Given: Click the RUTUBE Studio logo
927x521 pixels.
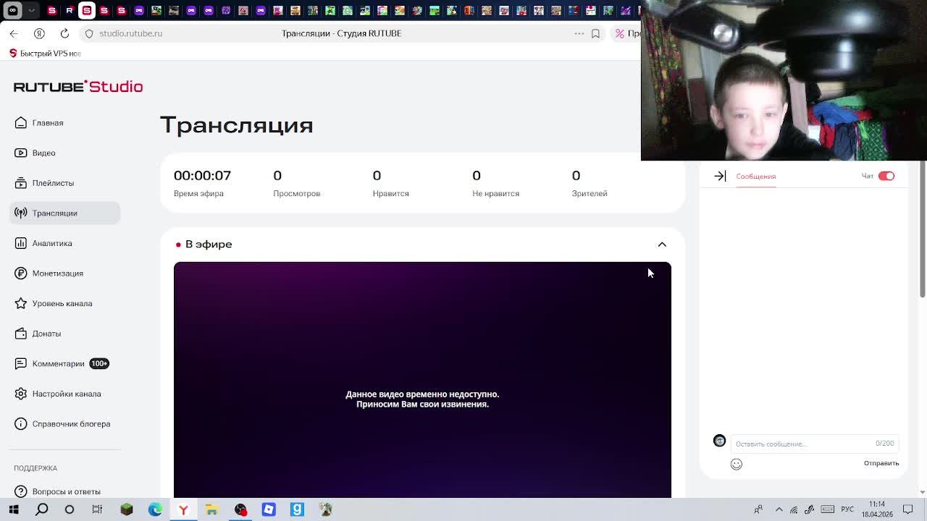Looking at the screenshot, I should [x=78, y=86].
